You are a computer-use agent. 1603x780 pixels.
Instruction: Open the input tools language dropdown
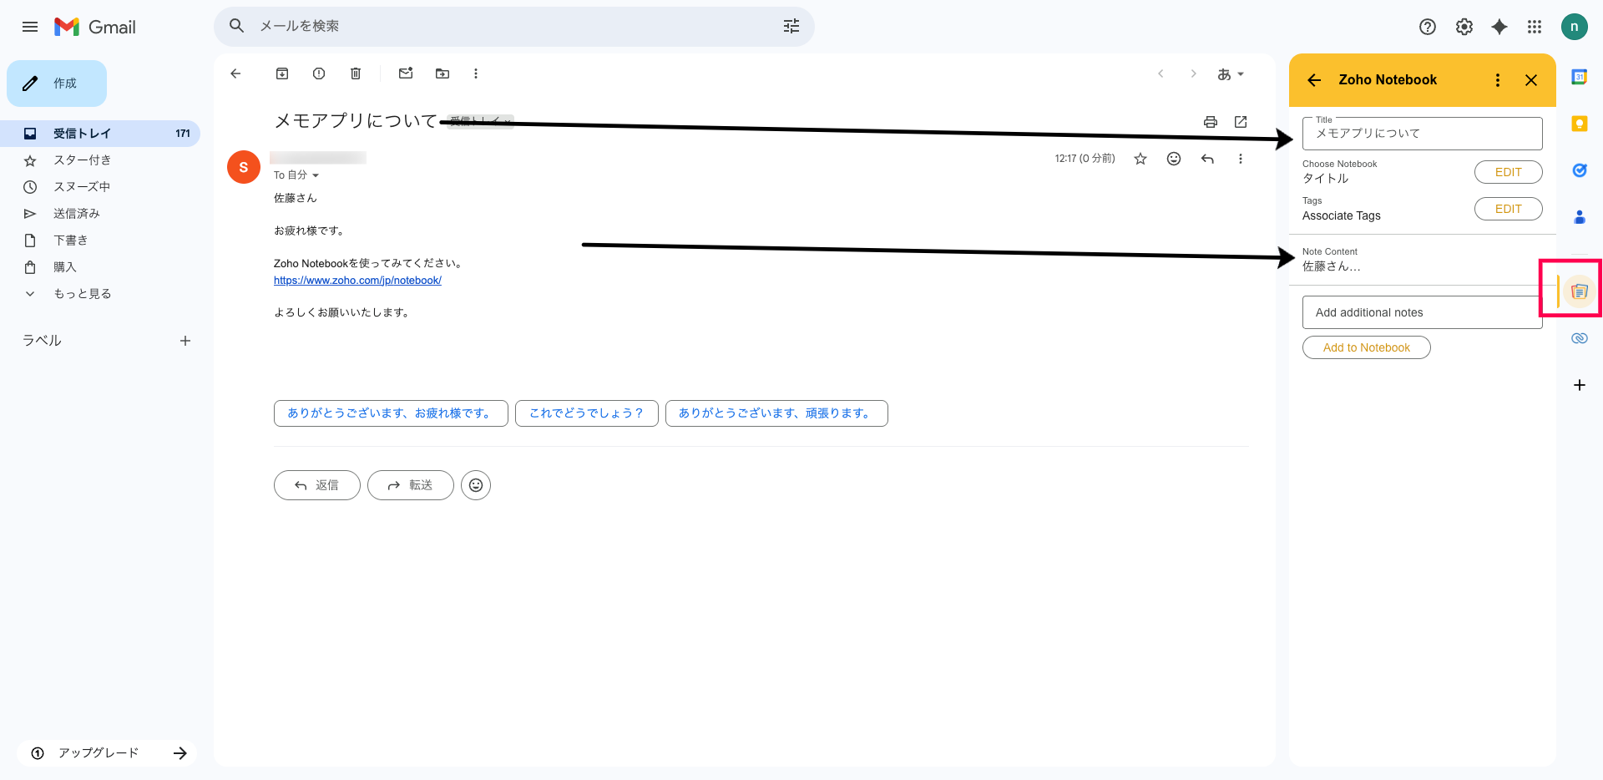[x=1231, y=74]
